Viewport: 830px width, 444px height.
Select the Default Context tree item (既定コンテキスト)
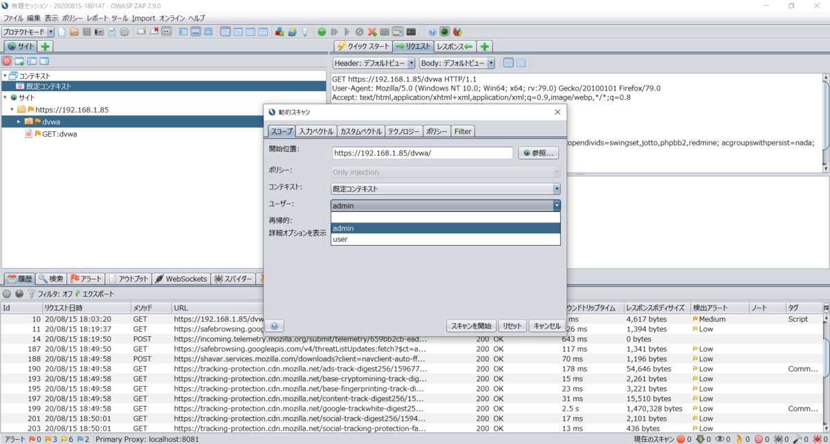[x=48, y=86]
